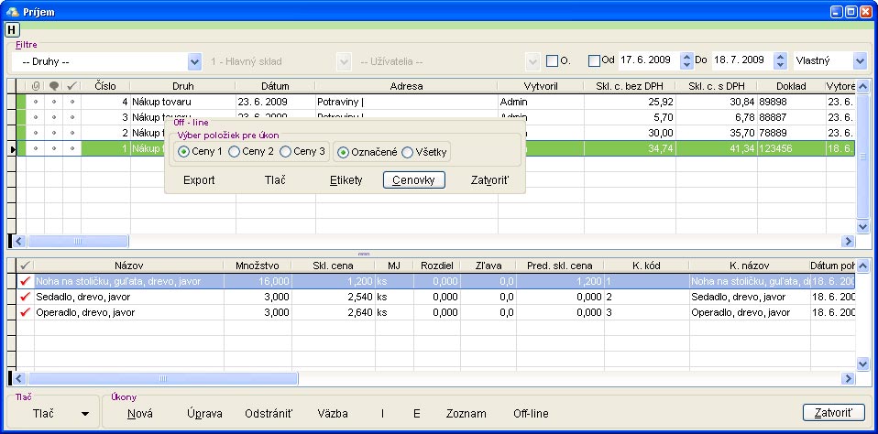
Task: Choose the Všetky radio option
Action: pyautogui.click(x=408, y=151)
